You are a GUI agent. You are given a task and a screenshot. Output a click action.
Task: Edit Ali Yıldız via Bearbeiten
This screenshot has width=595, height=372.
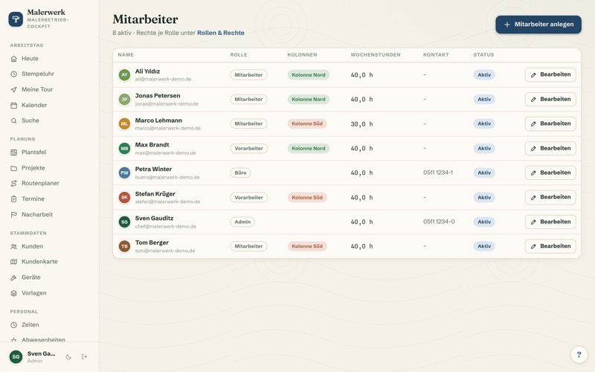550,75
